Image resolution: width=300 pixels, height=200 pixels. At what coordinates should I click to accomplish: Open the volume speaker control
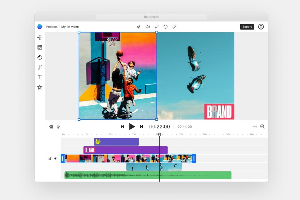click(148, 27)
